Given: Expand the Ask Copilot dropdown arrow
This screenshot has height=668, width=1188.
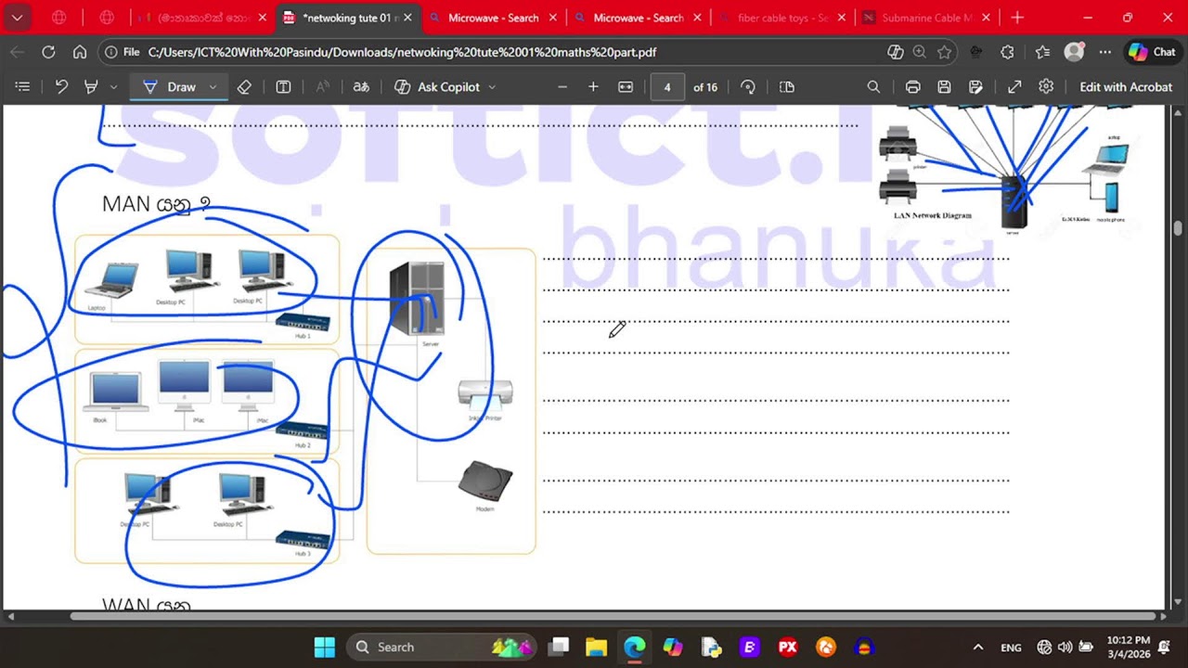Looking at the screenshot, I should pyautogui.click(x=492, y=86).
